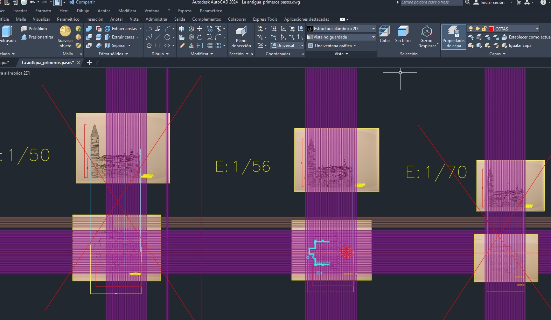This screenshot has height=320, width=551.
Task: Click the Undo arrow in quick access
Action: [33, 2]
